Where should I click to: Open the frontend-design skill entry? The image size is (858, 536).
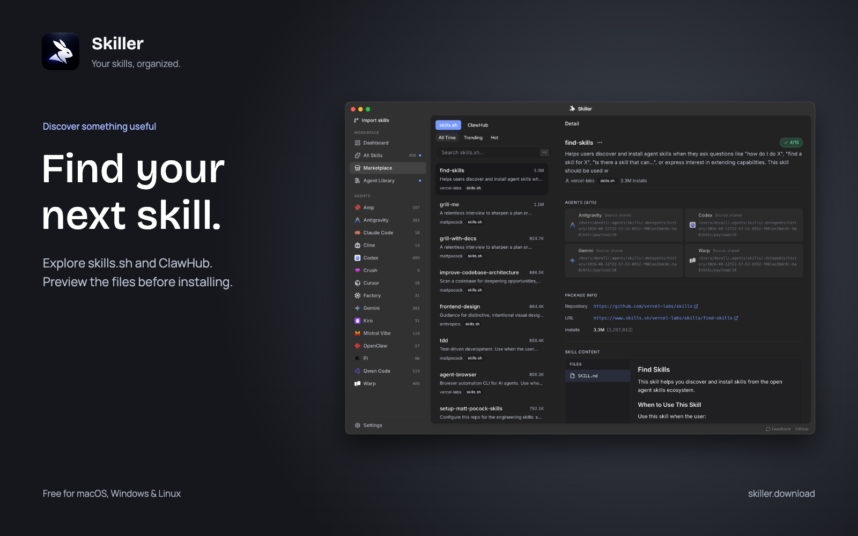point(492,315)
